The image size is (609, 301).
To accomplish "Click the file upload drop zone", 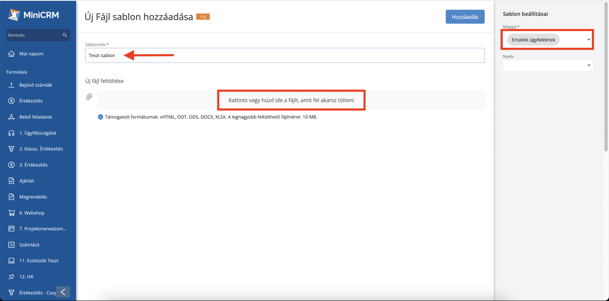I will pos(291,100).
